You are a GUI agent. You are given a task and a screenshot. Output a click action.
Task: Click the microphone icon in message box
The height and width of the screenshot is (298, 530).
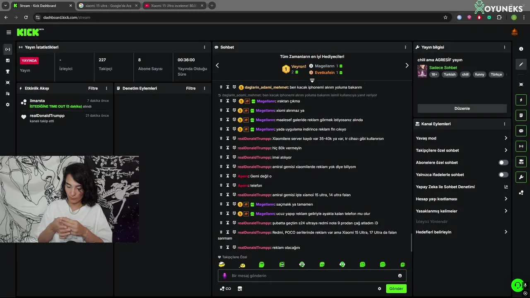pyautogui.click(x=224, y=276)
